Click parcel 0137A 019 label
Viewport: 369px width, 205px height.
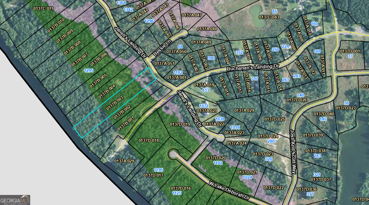204,85
